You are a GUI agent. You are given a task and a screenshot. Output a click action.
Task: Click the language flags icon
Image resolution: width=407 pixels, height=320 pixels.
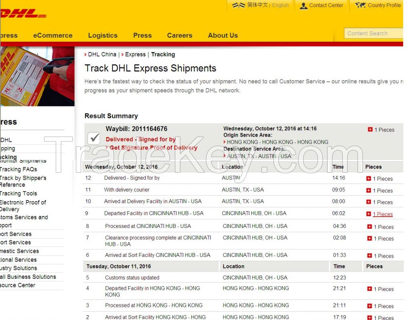click(x=238, y=5)
